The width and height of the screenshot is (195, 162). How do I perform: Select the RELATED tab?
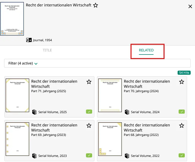click(146, 50)
